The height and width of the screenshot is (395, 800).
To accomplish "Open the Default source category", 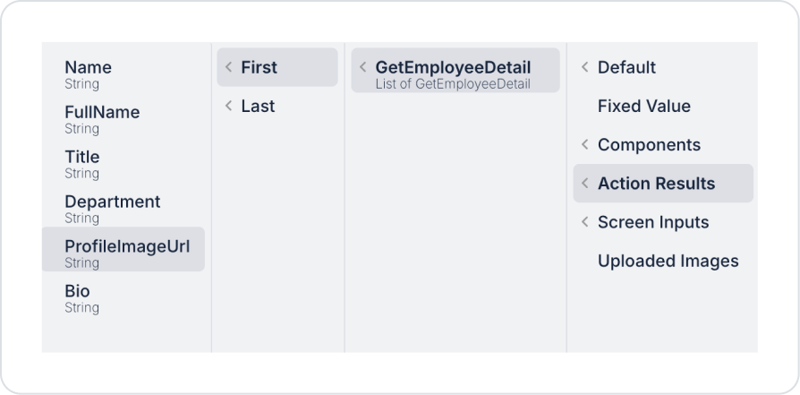I will (x=663, y=67).
